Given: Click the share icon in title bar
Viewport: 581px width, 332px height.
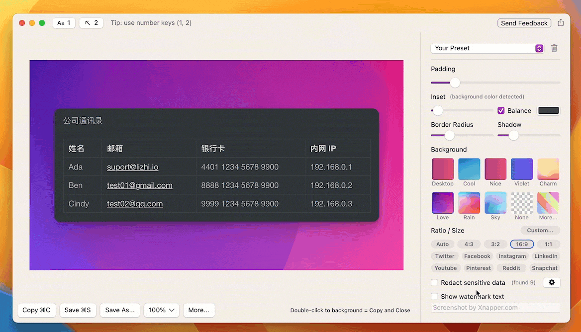Looking at the screenshot, I should 561,23.
